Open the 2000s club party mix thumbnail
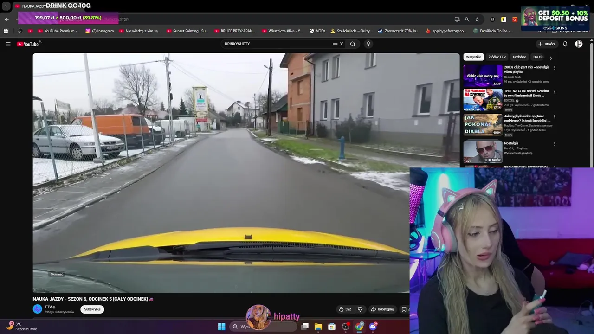Screen dimensions: 594x334 coord(483,76)
